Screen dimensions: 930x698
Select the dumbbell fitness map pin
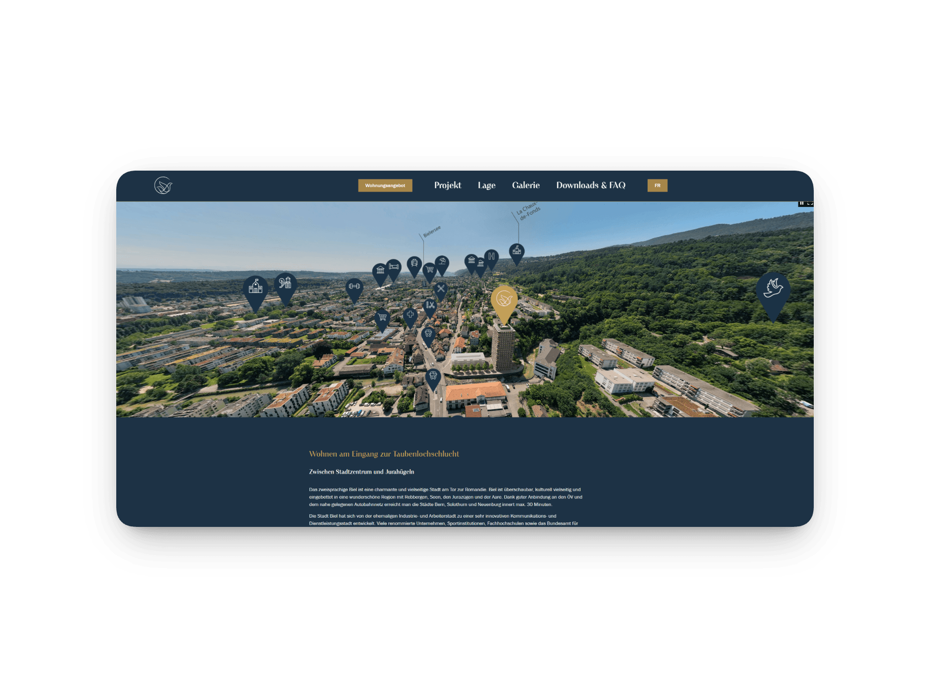point(354,286)
